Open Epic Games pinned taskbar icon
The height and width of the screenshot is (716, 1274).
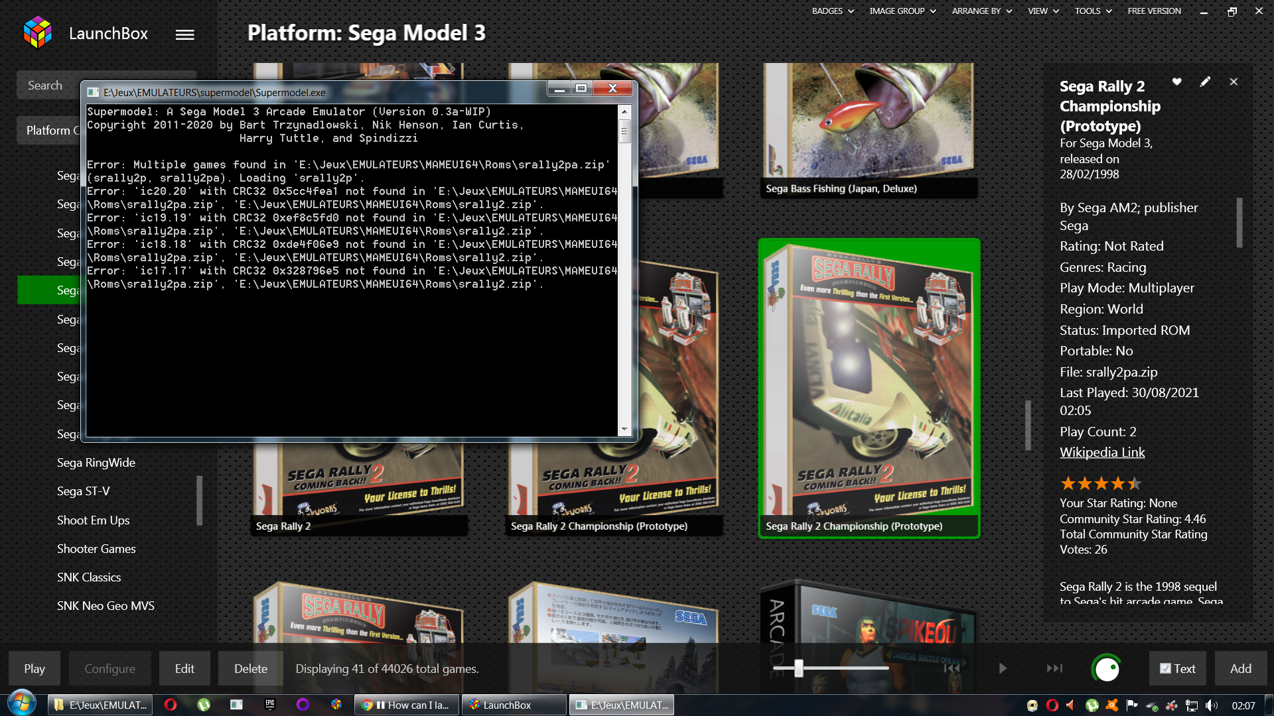(270, 705)
